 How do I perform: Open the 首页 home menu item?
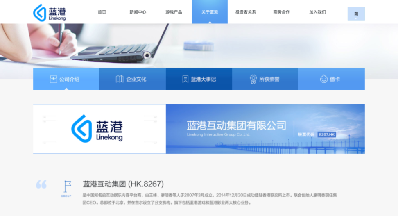tap(102, 12)
